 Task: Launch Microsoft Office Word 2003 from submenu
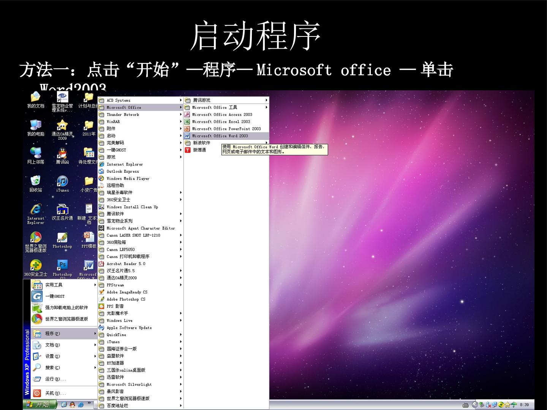click(x=226, y=136)
